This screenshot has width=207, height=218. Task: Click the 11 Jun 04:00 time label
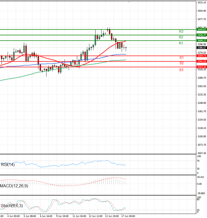point(79,216)
